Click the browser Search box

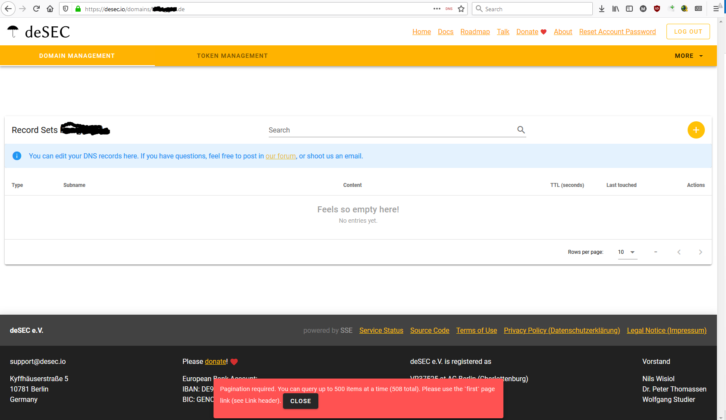(532, 9)
